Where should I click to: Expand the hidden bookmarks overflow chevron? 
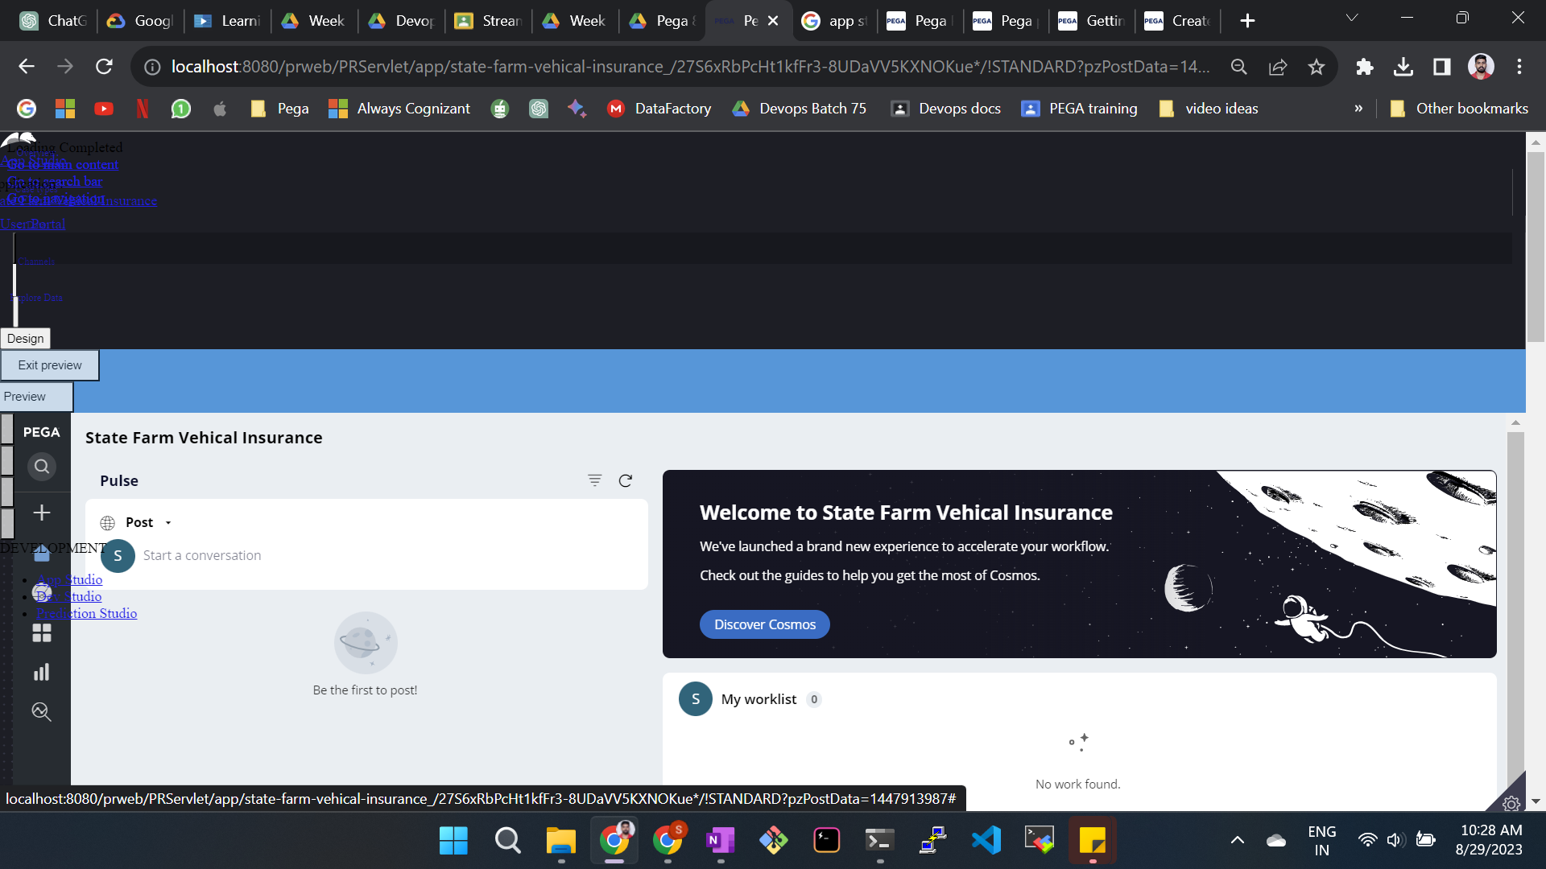coord(1358,108)
